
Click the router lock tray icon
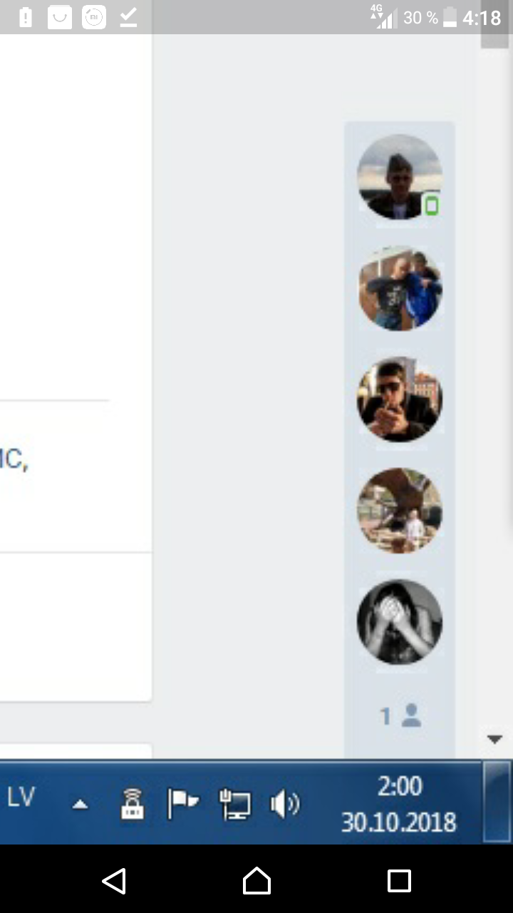(133, 804)
